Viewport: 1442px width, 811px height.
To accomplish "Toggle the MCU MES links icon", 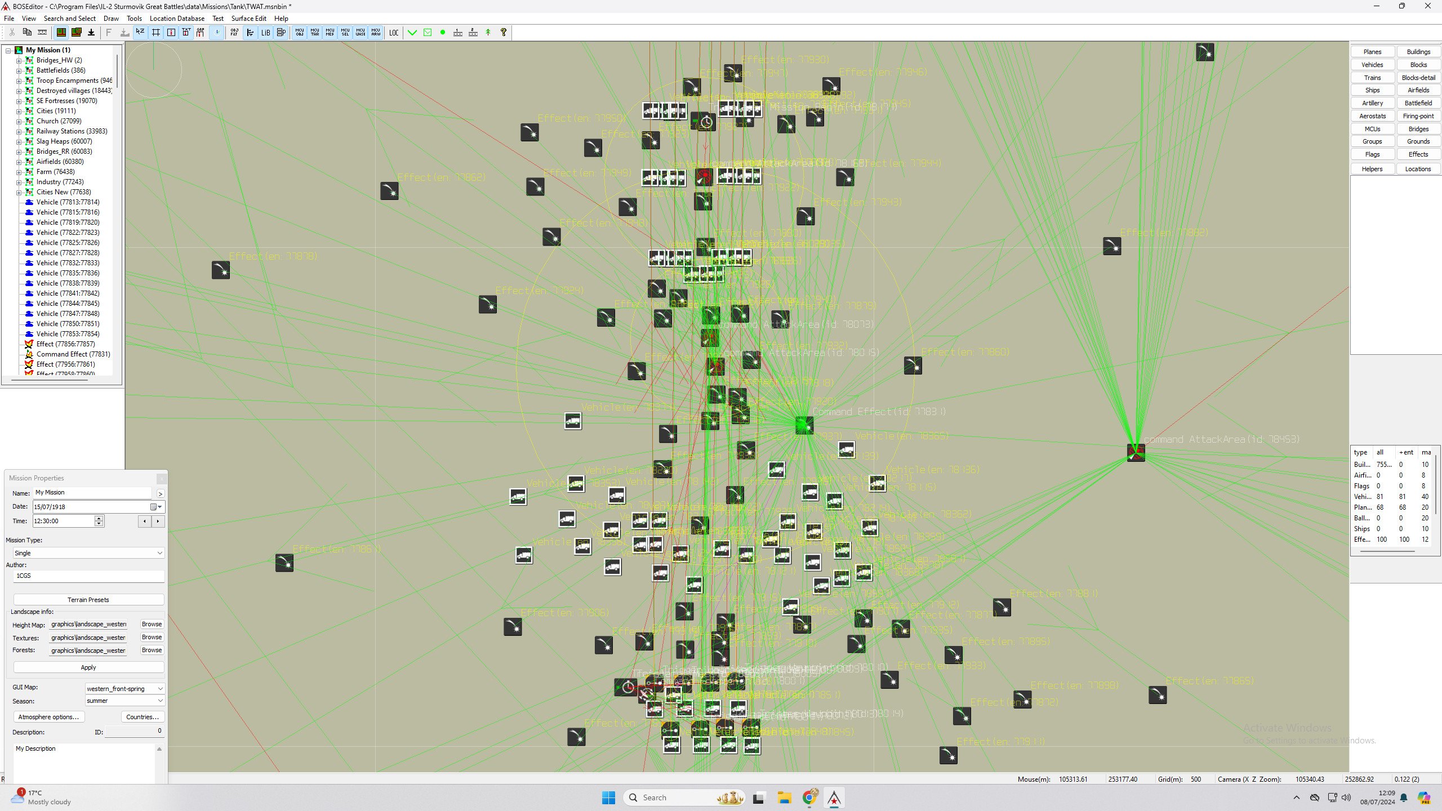I will click(330, 33).
